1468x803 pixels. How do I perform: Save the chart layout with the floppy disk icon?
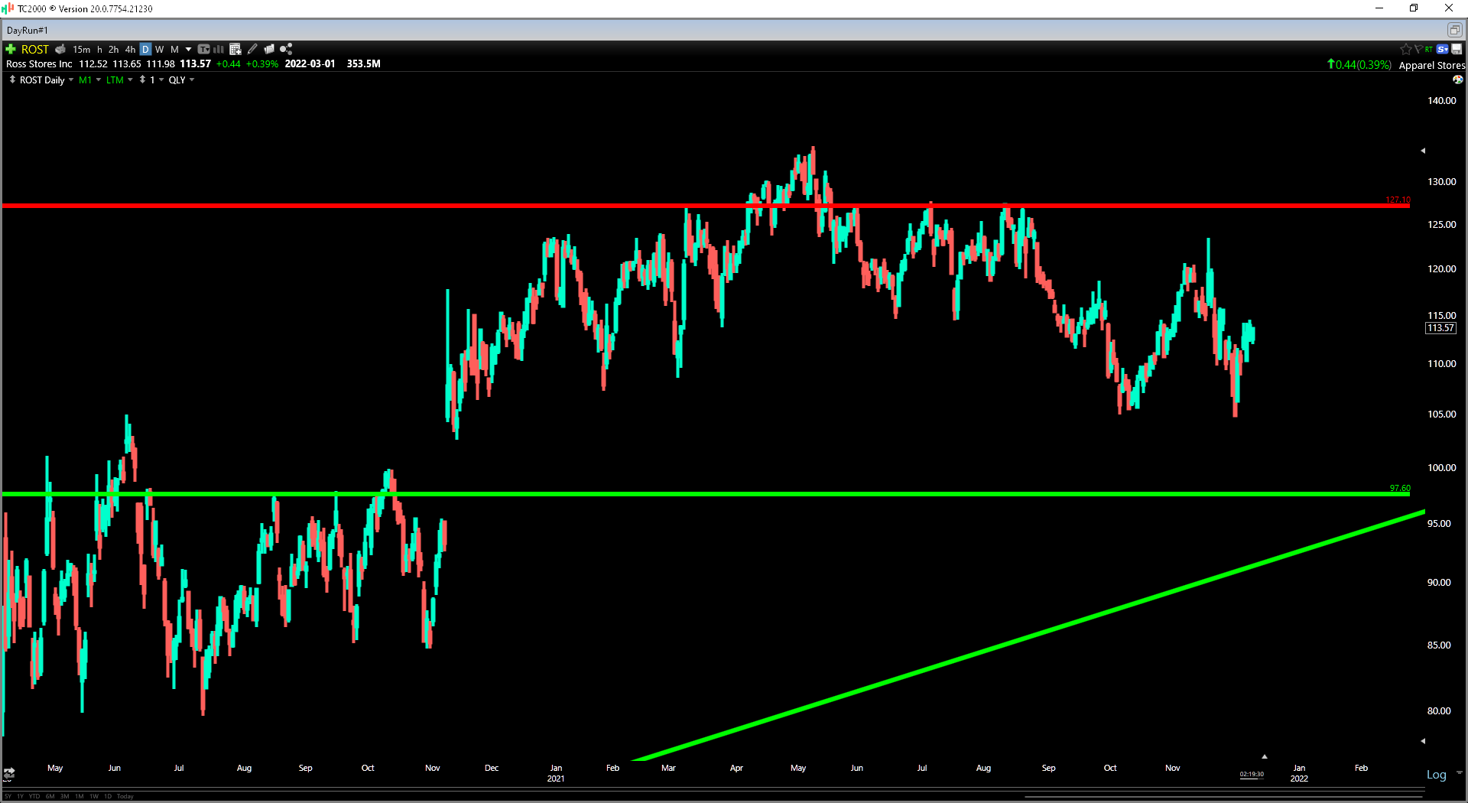click(x=1455, y=48)
